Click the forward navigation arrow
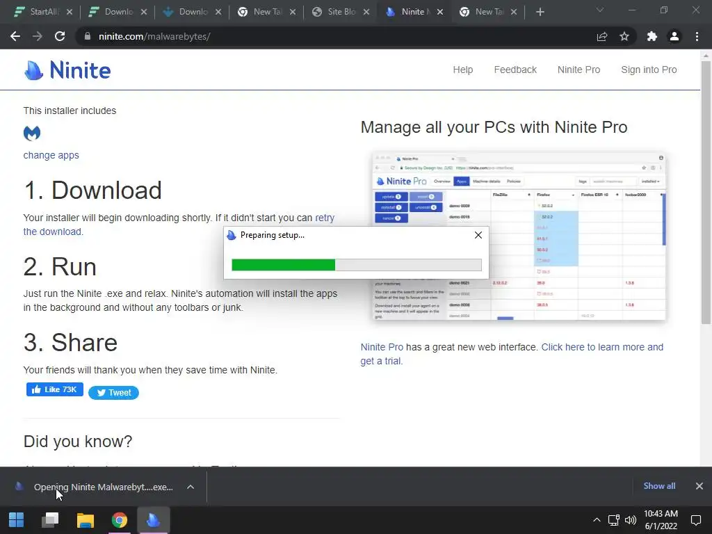The height and width of the screenshot is (534, 712). click(38, 36)
